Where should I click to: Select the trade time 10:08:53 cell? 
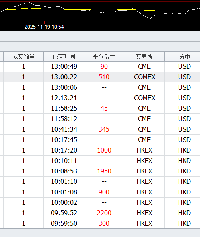pos(64,171)
